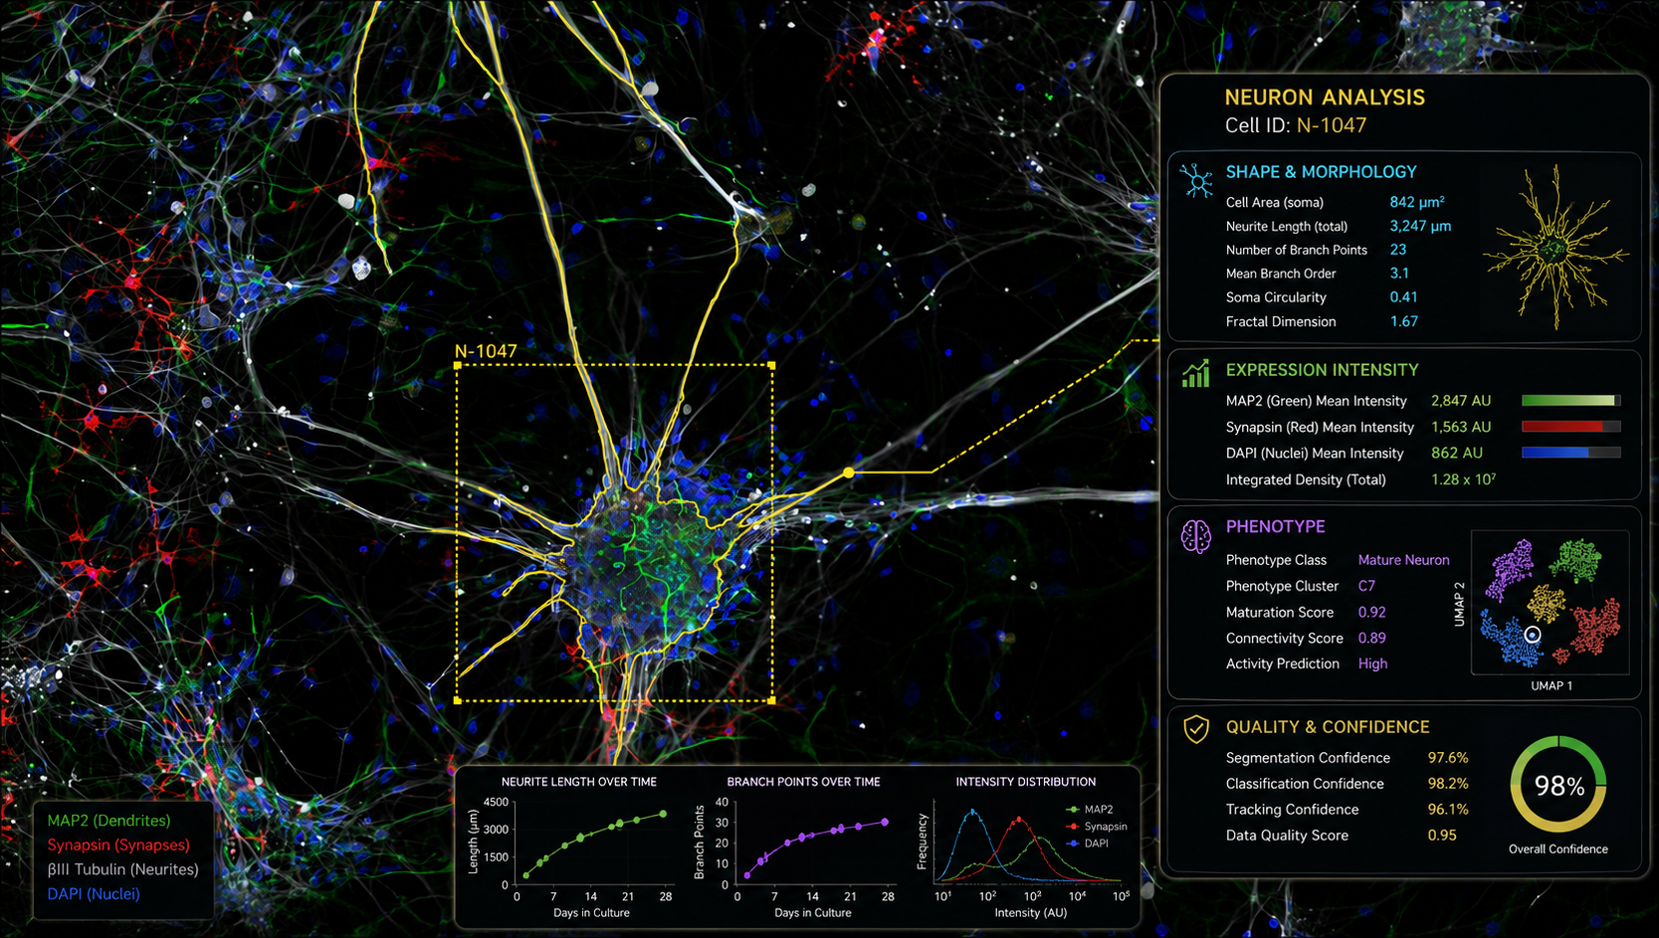Click the MAP2 mean intensity value 2,847 AU

point(1461,401)
